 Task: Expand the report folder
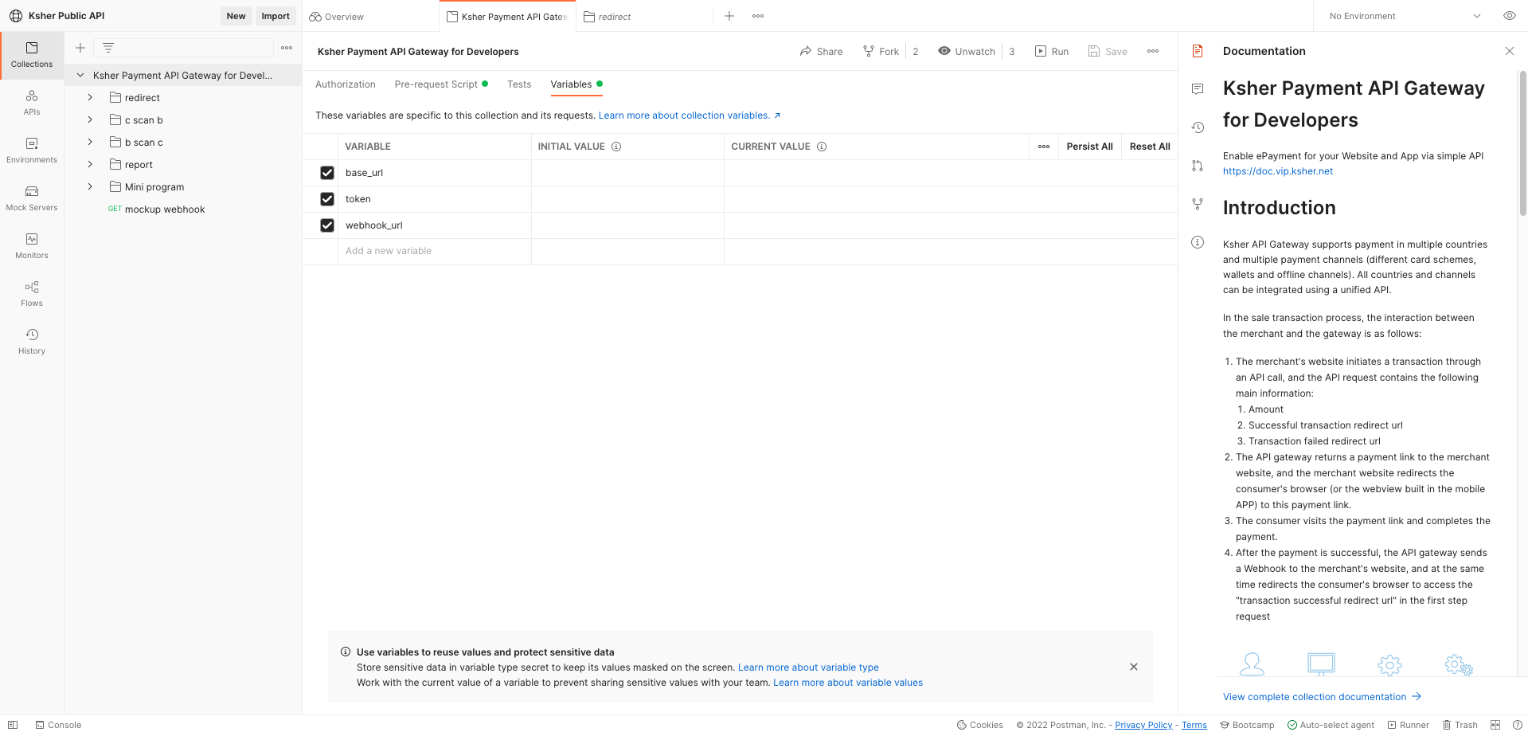pos(90,164)
